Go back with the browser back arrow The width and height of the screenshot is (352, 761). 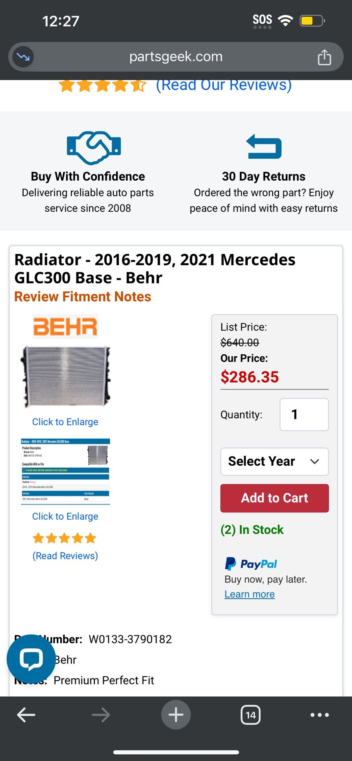(26, 715)
